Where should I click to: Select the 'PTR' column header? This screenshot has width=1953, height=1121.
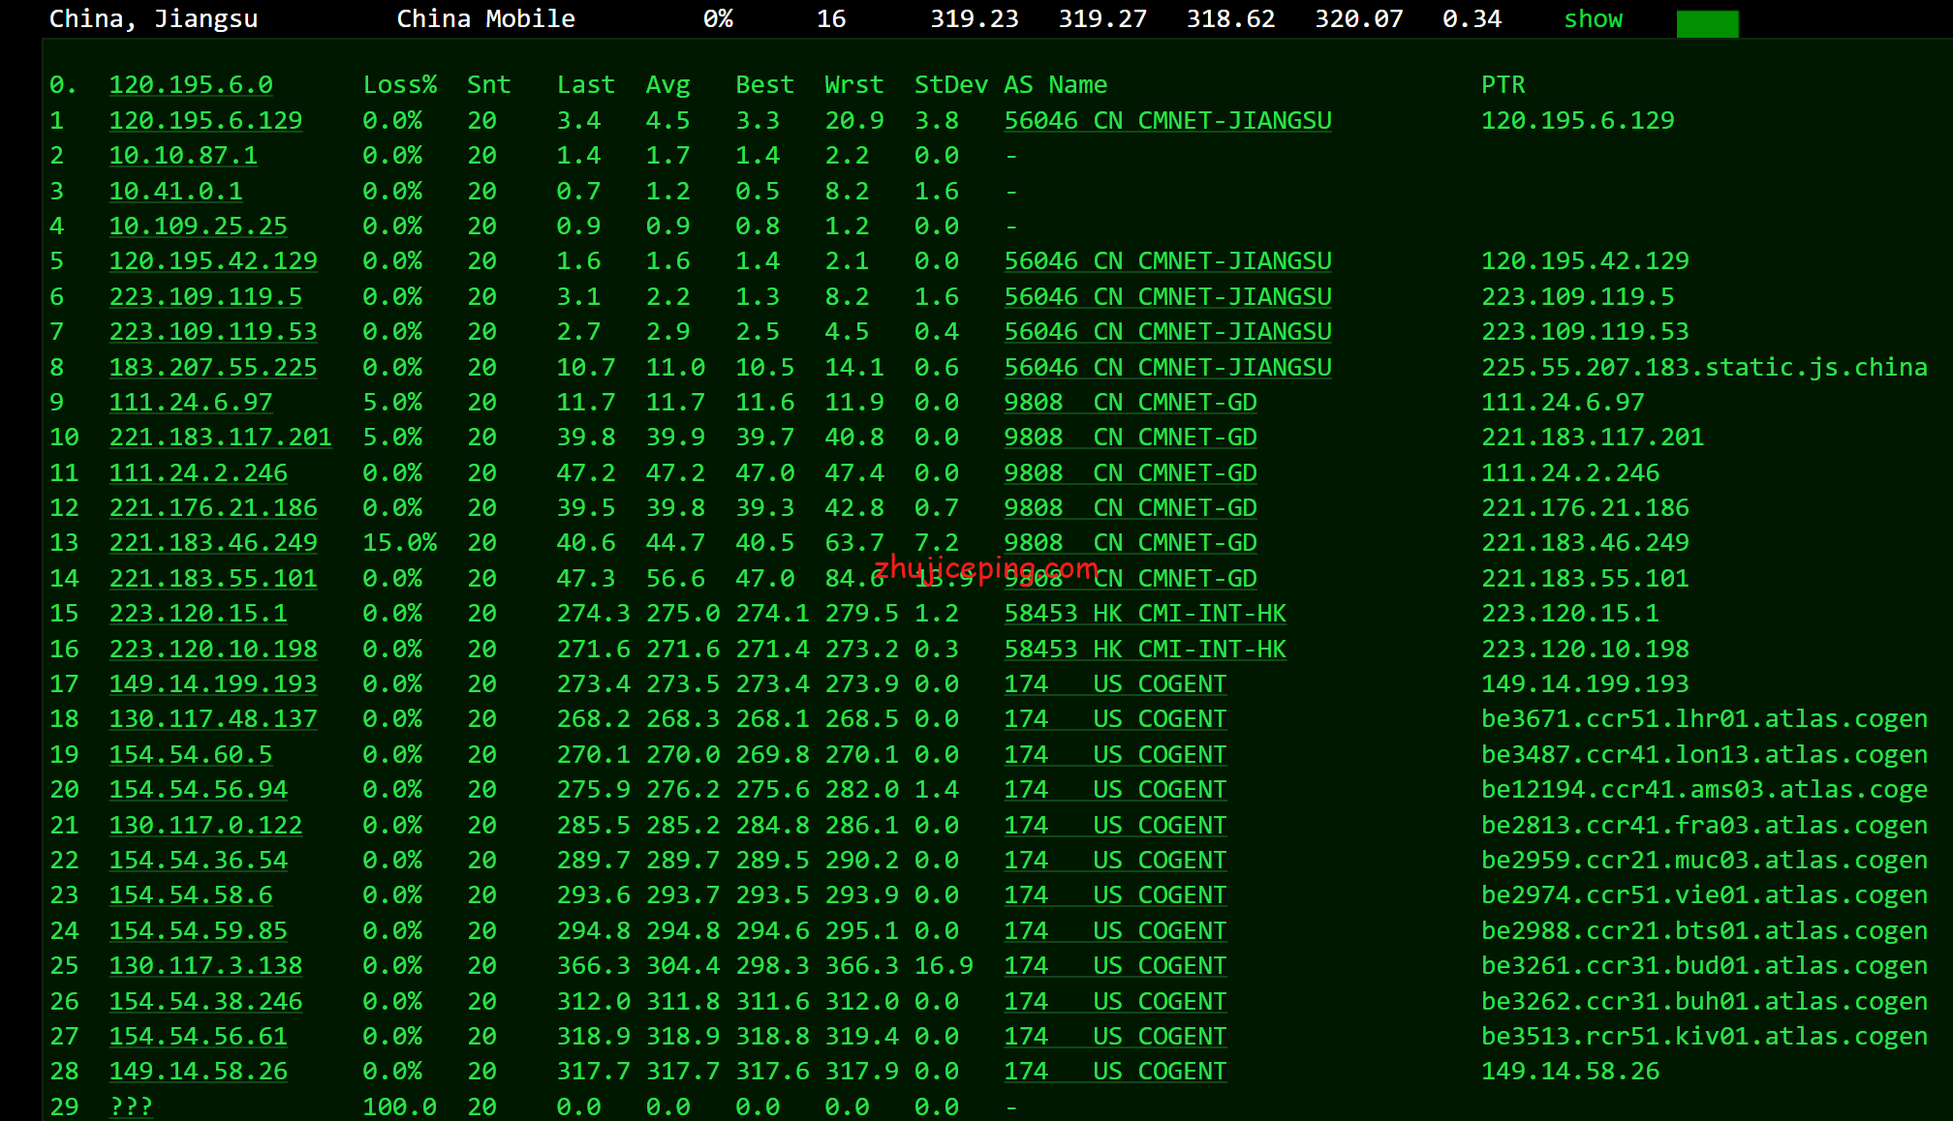1503,85
